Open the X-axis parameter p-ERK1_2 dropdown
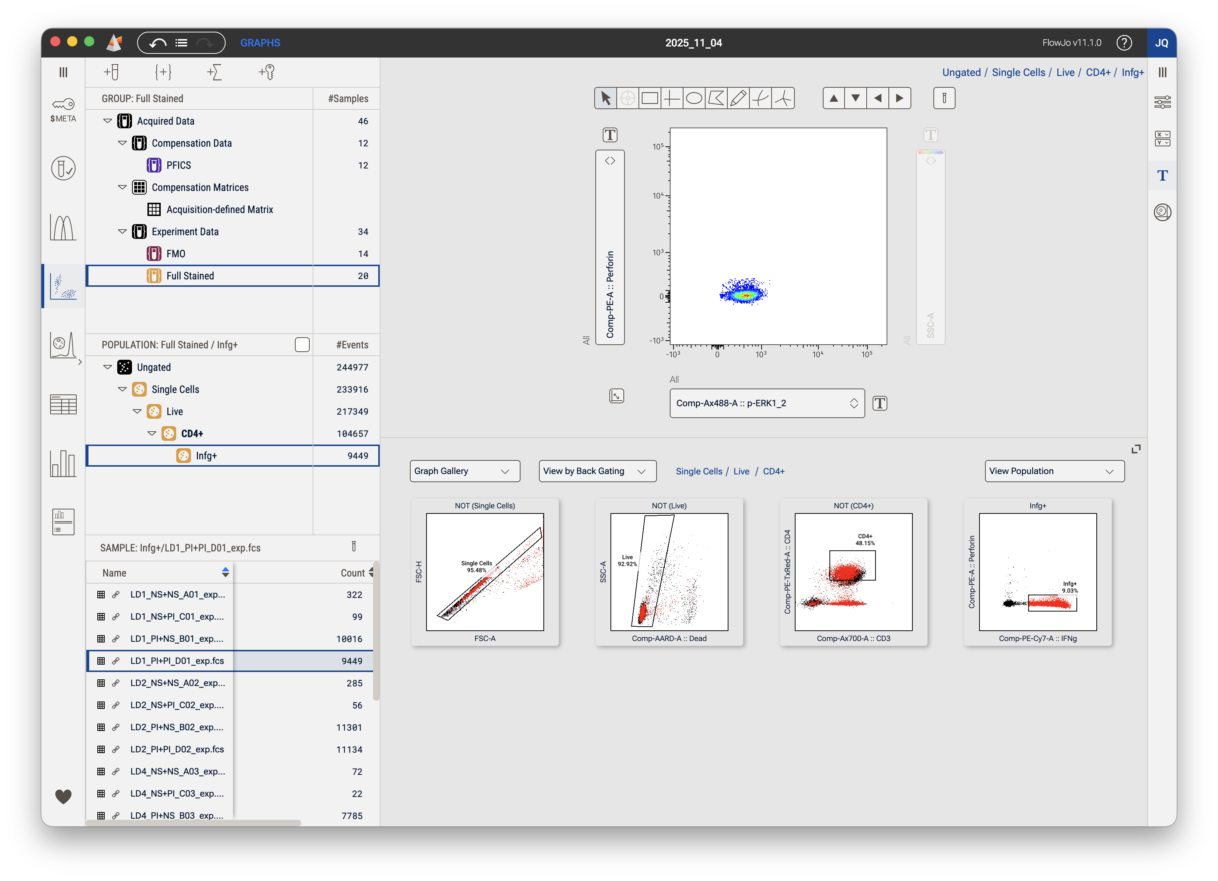The image size is (1218, 881). tap(766, 403)
